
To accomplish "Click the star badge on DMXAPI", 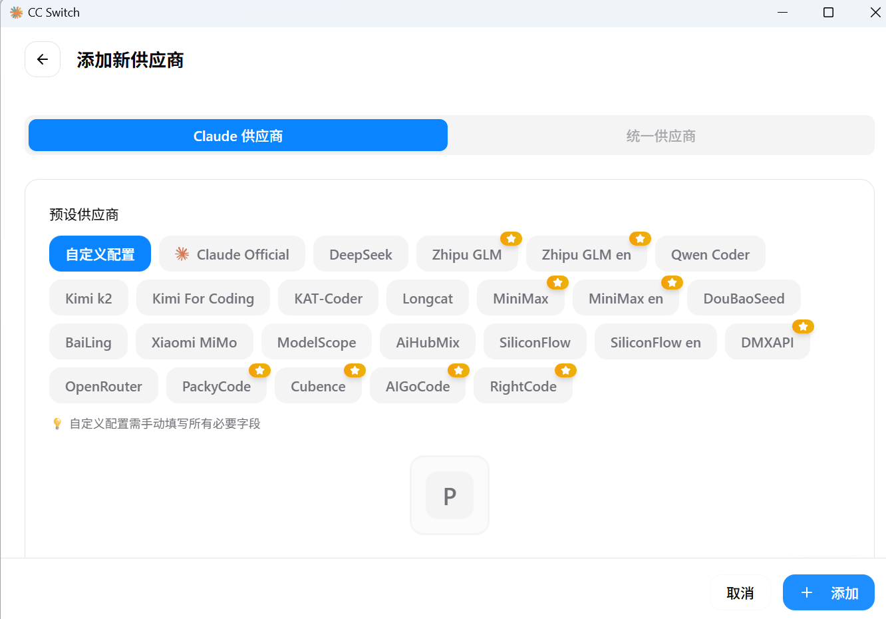I will pos(803,326).
